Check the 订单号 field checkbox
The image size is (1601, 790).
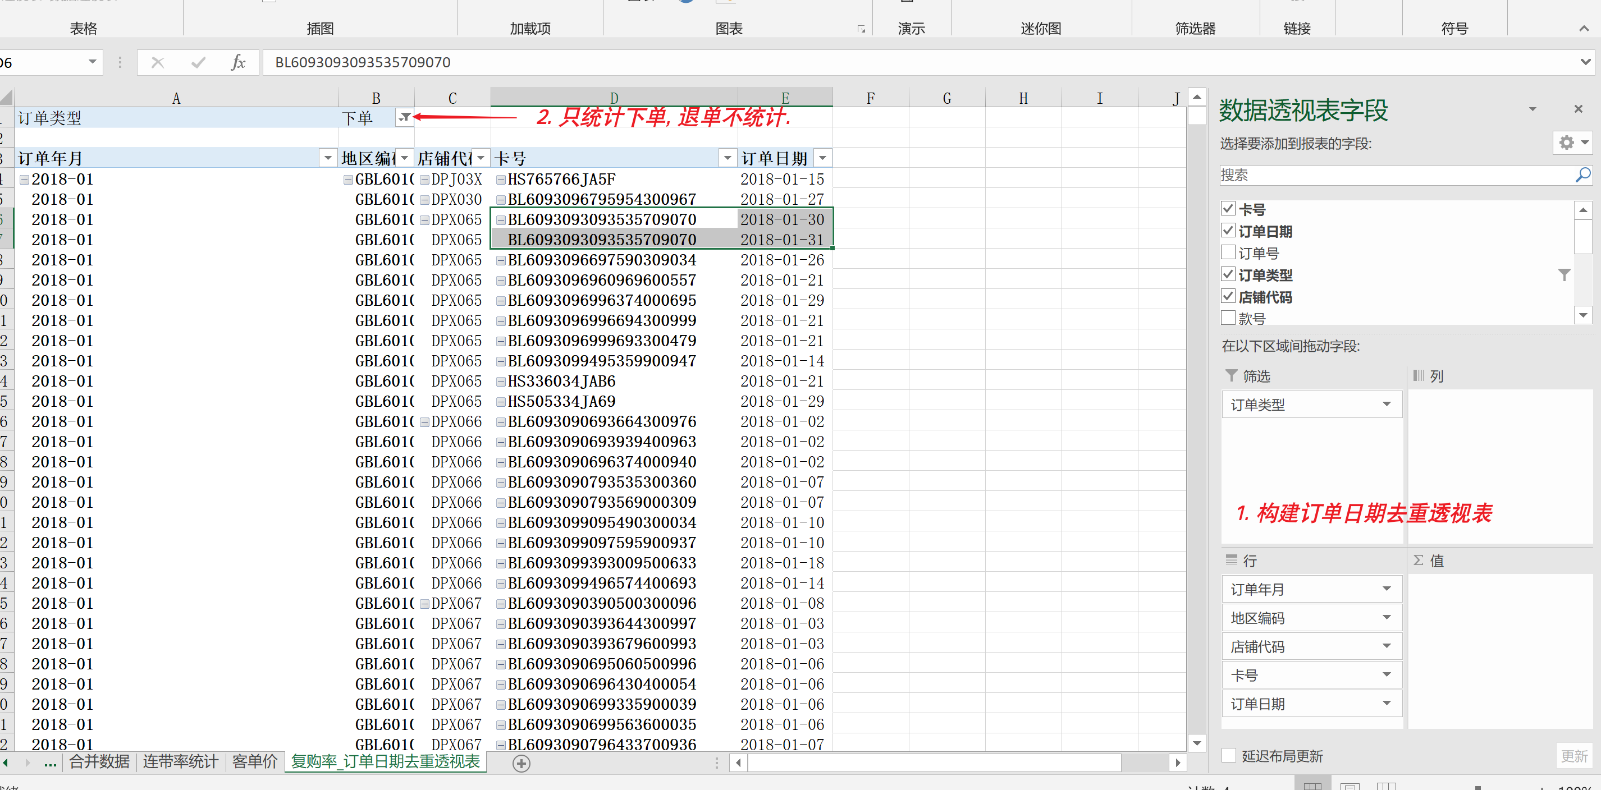tap(1228, 252)
